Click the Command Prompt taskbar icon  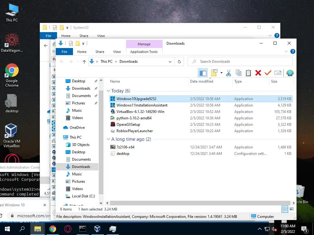82,229
